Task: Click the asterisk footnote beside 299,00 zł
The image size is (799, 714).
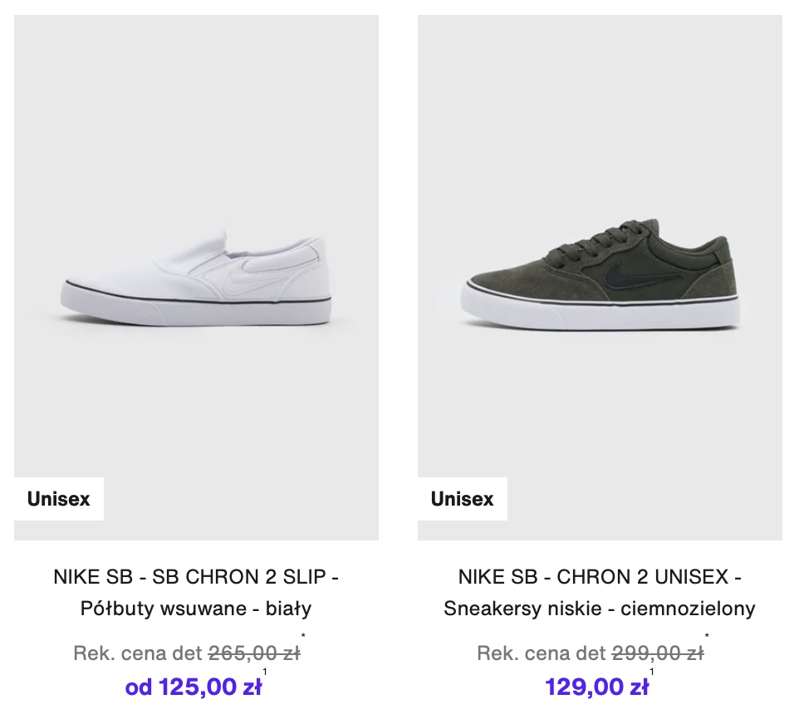Action: (x=707, y=638)
